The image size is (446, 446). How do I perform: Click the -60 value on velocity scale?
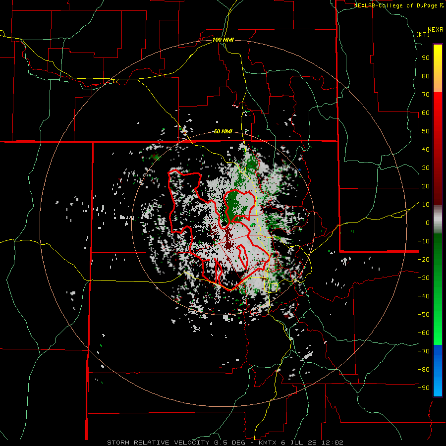(x=424, y=333)
